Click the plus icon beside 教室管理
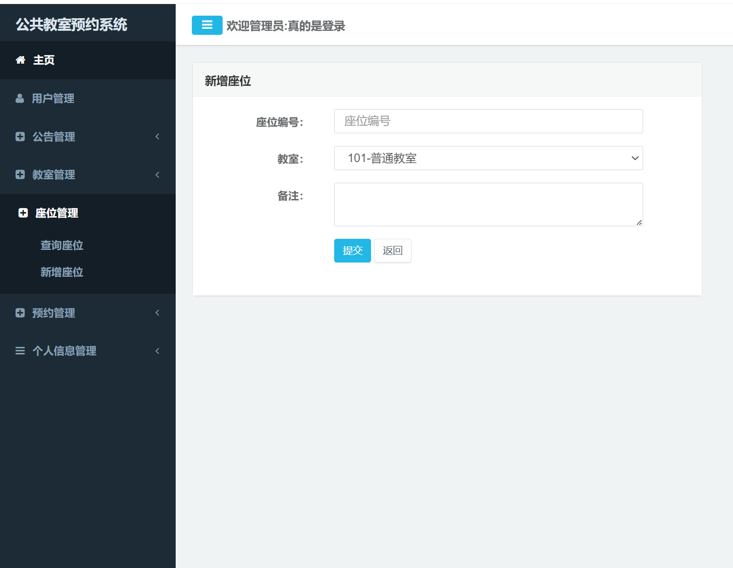 click(20, 174)
